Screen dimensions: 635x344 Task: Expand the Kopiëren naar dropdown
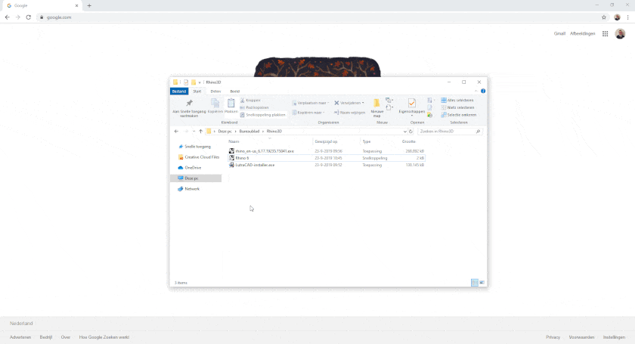[x=324, y=112]
